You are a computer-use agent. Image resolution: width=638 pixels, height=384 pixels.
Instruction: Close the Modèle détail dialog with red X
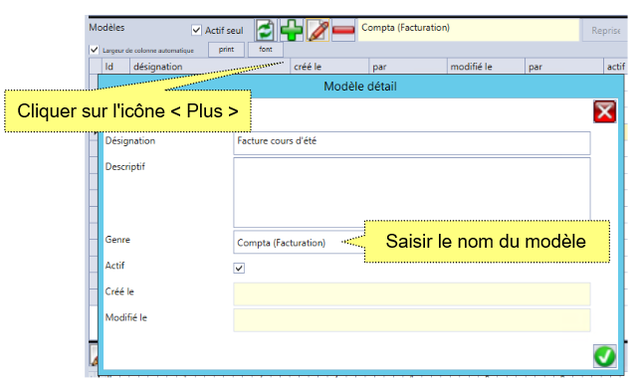(604, 111)
